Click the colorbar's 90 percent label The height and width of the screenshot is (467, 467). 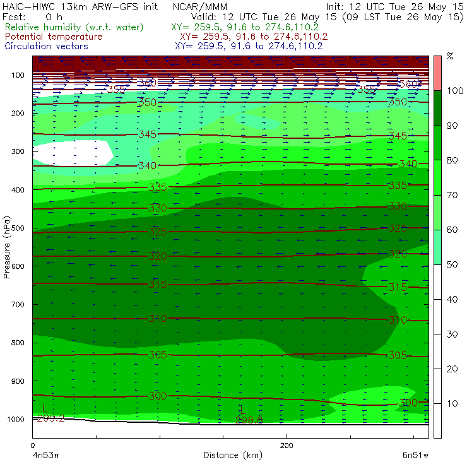(x=452, y=126)
